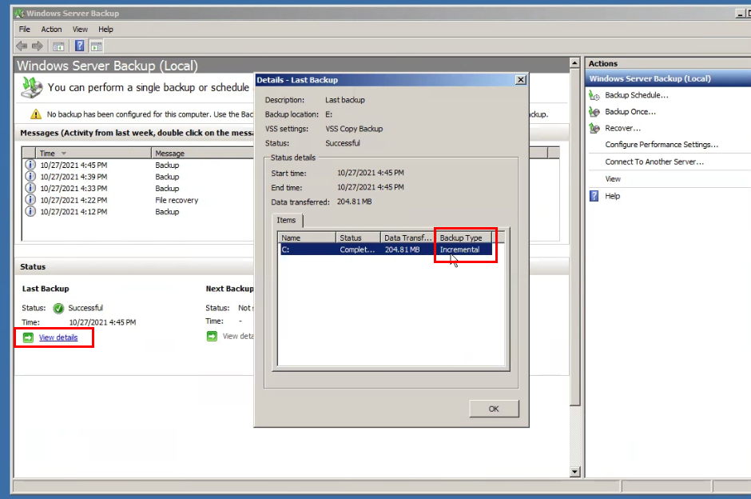
Task: Click the scroll down arrow of main pane
Action: (x=574, y=472)
